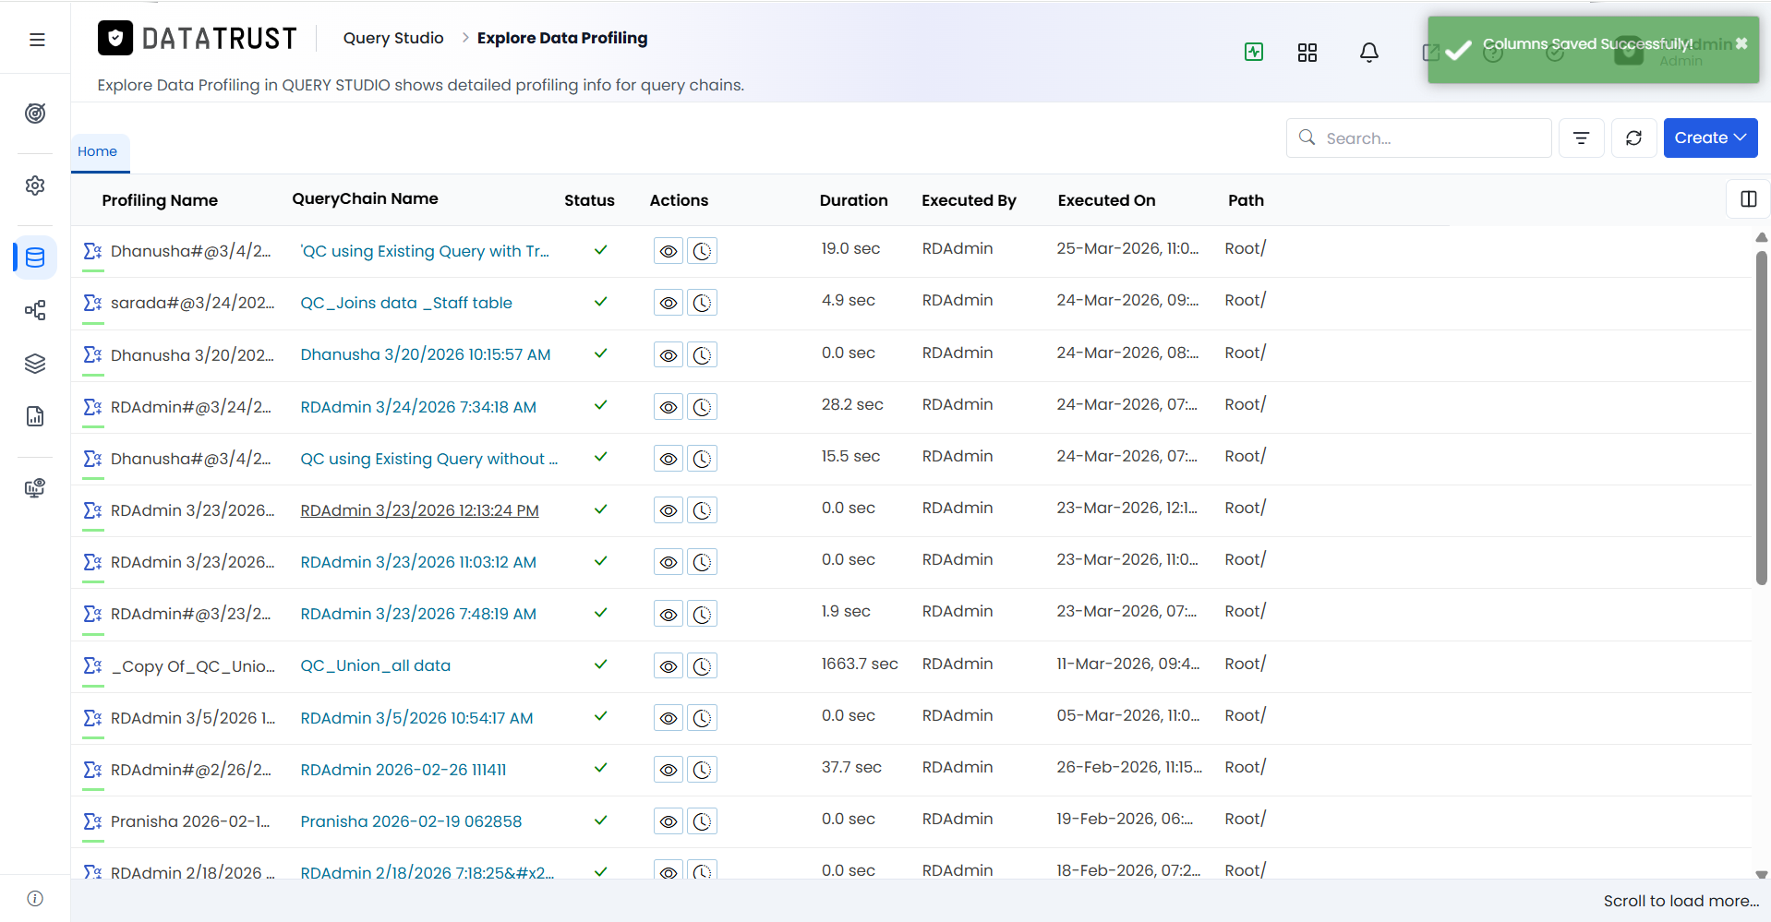Open the report document sidebar icon

click(x=35, y=416)
